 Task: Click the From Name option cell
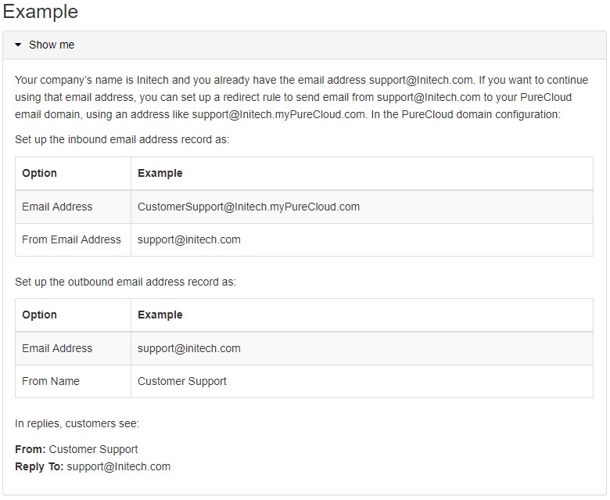pyautogui.click(x=74, y=381)
